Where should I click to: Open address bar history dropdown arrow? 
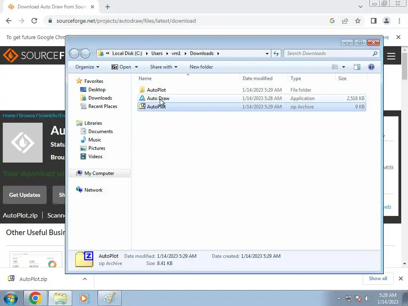point(267,53)
